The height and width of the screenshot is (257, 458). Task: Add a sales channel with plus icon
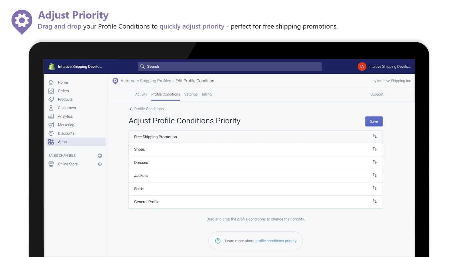pyautogui.click(x=100, y=156)
